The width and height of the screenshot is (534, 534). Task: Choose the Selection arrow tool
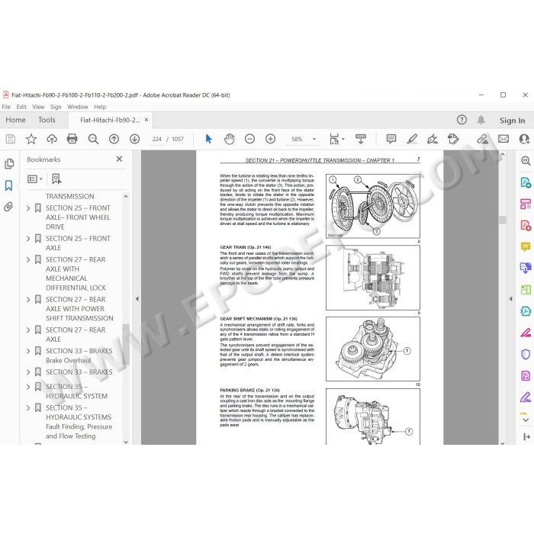point(208,139)
